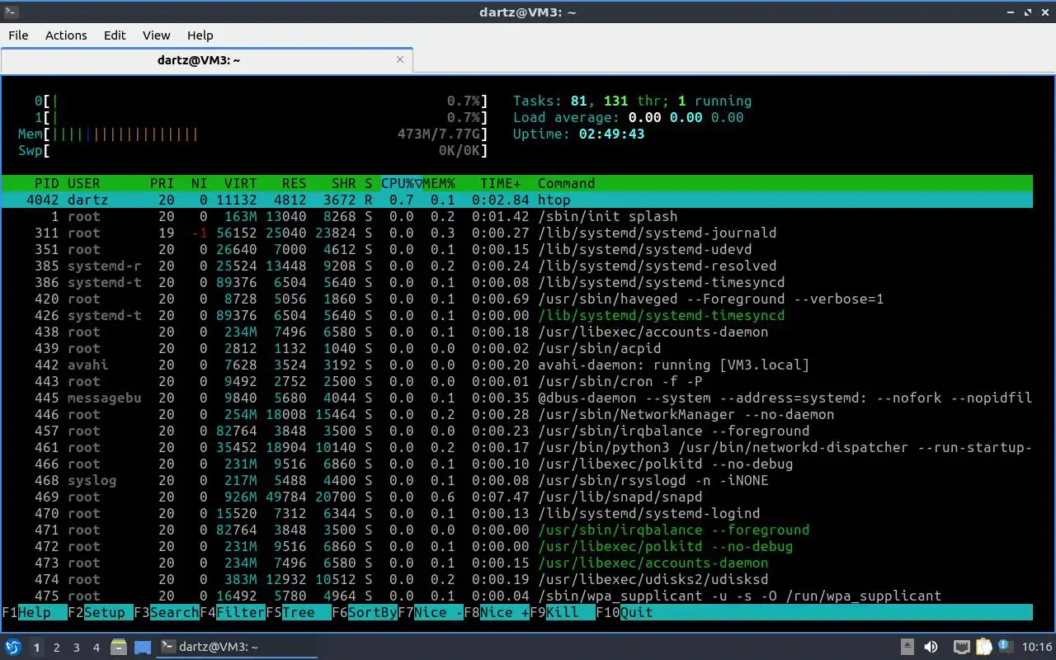
Task: Click F8 Nice + in htop footer
Action: (496, 612)
